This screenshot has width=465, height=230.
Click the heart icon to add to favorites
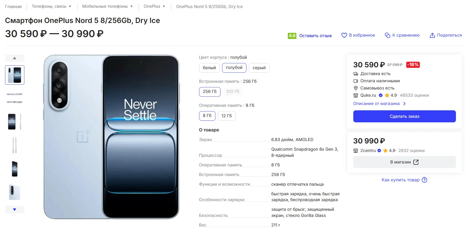click(x=344, y=35)
